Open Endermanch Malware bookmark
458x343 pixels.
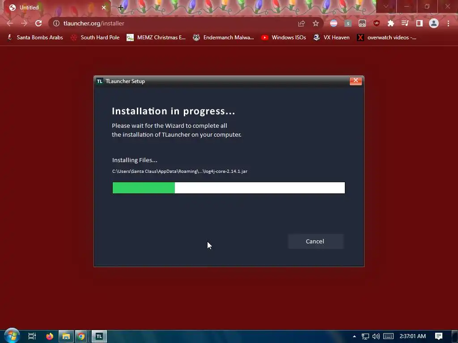tap(223, 38)
